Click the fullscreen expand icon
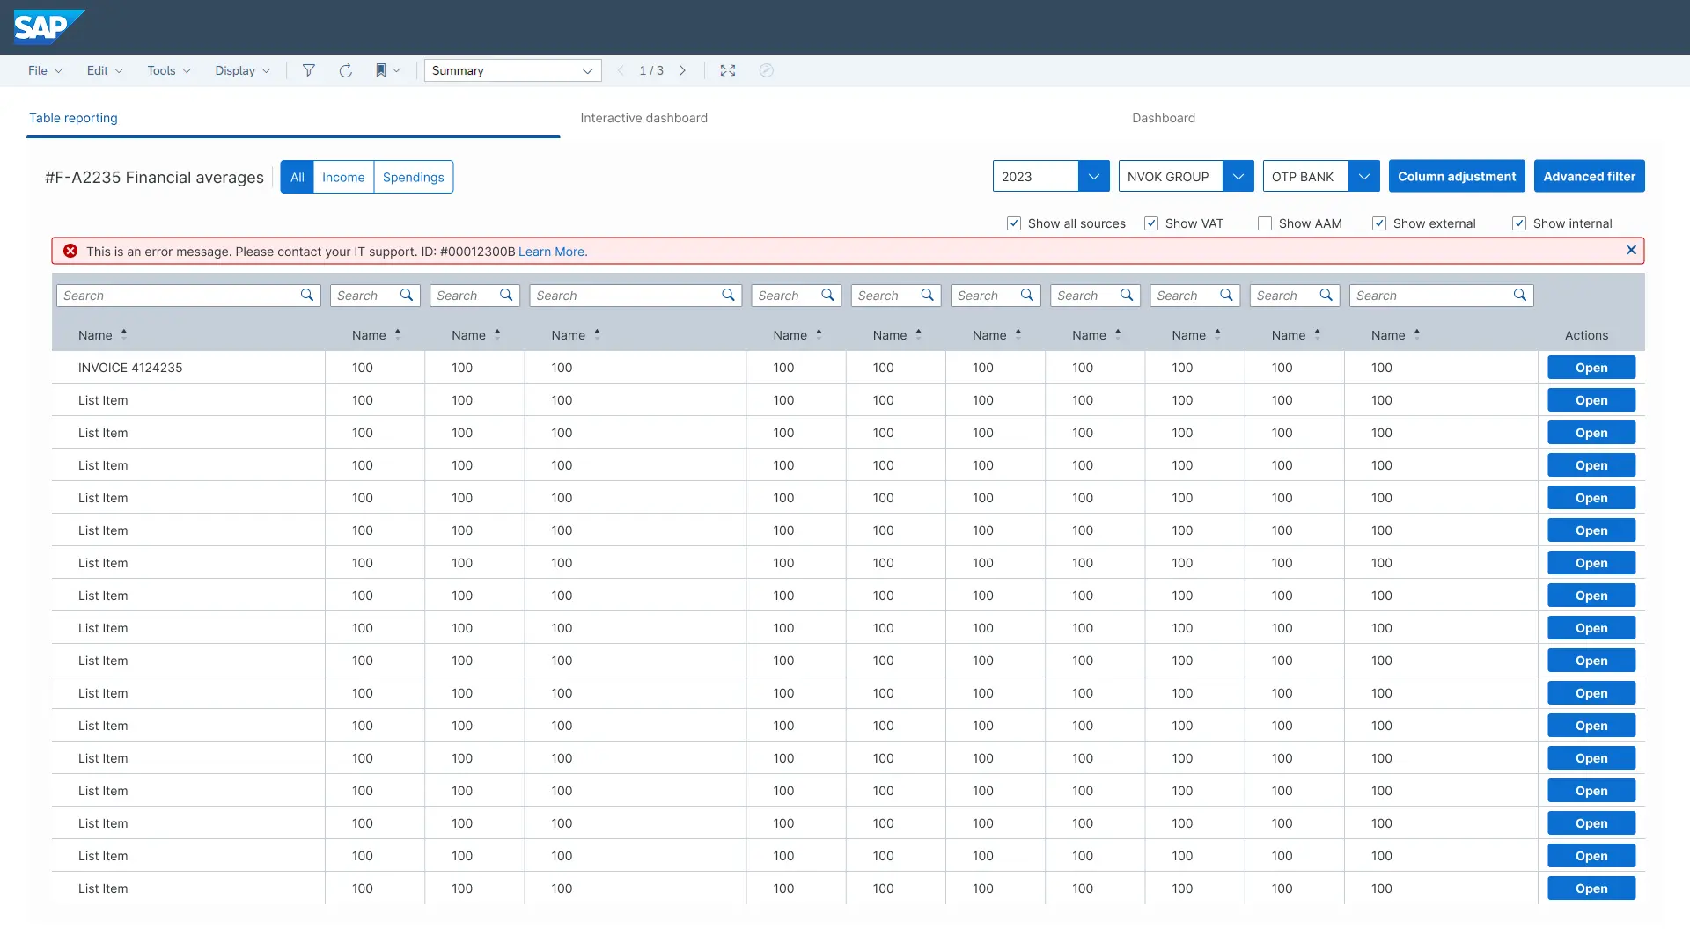The image size is (1690, 950). (728, 70)
